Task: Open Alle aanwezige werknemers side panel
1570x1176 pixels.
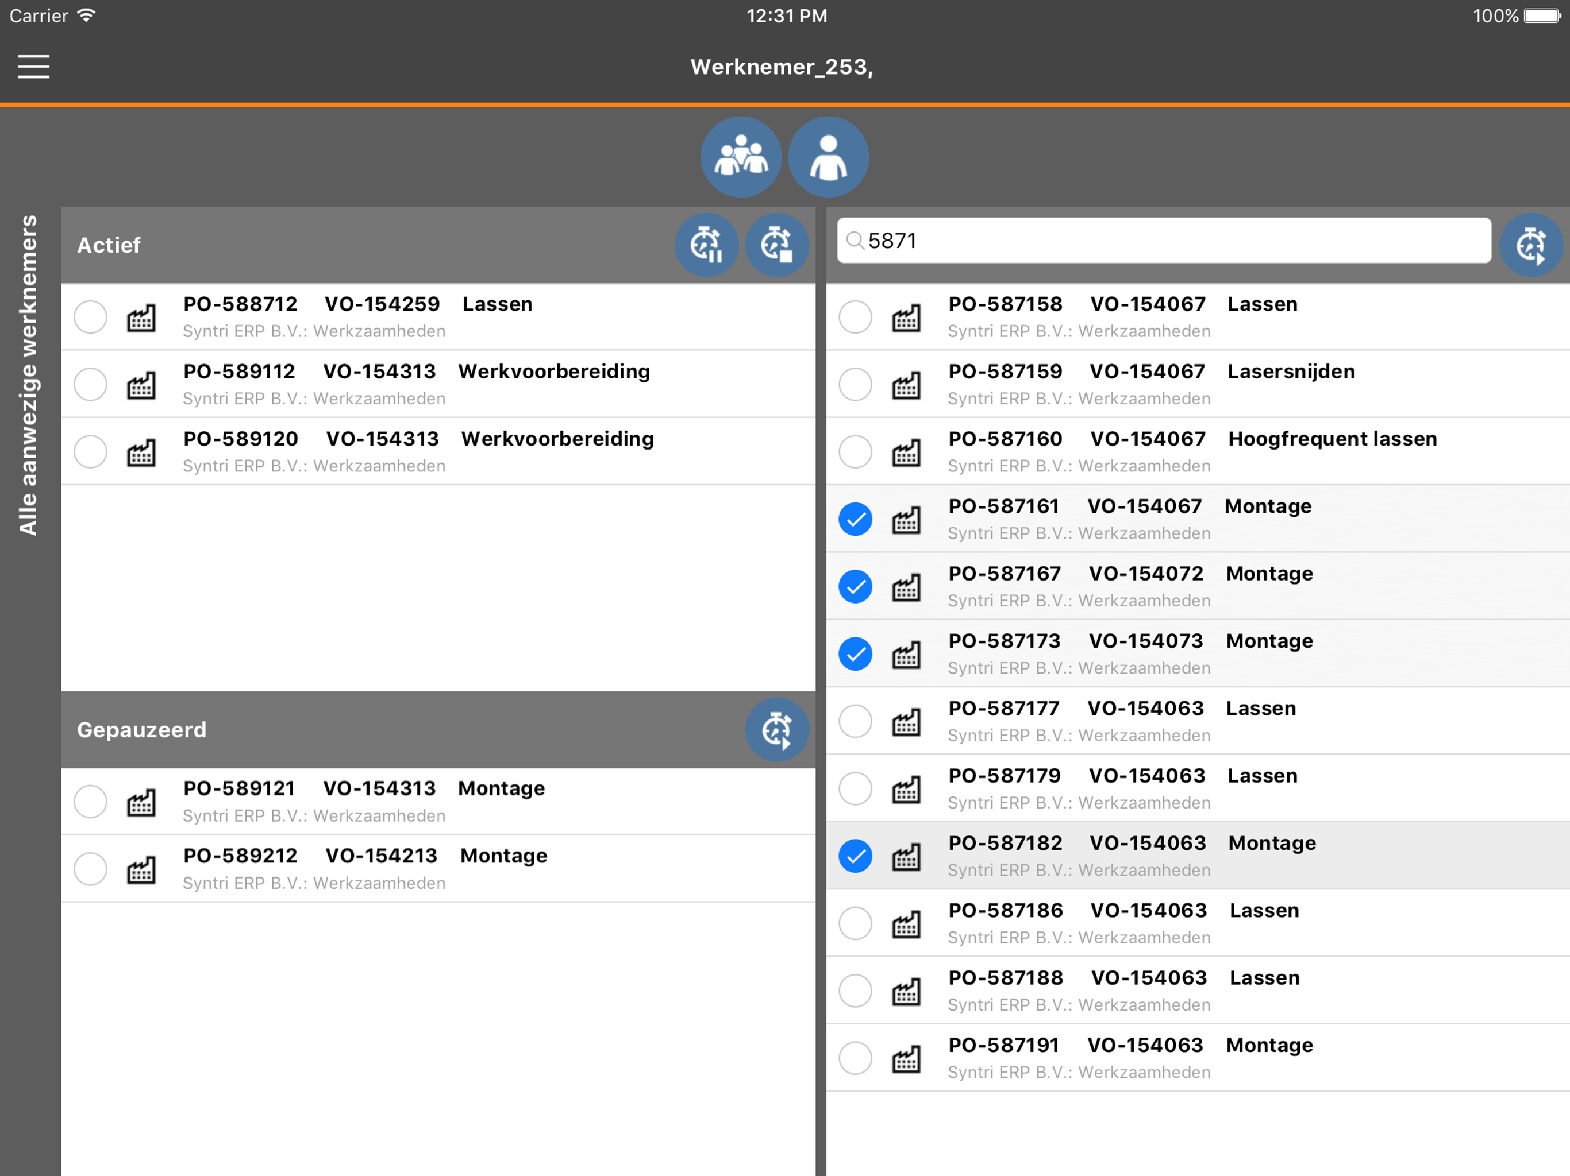Action: click(x=28, y=374)
